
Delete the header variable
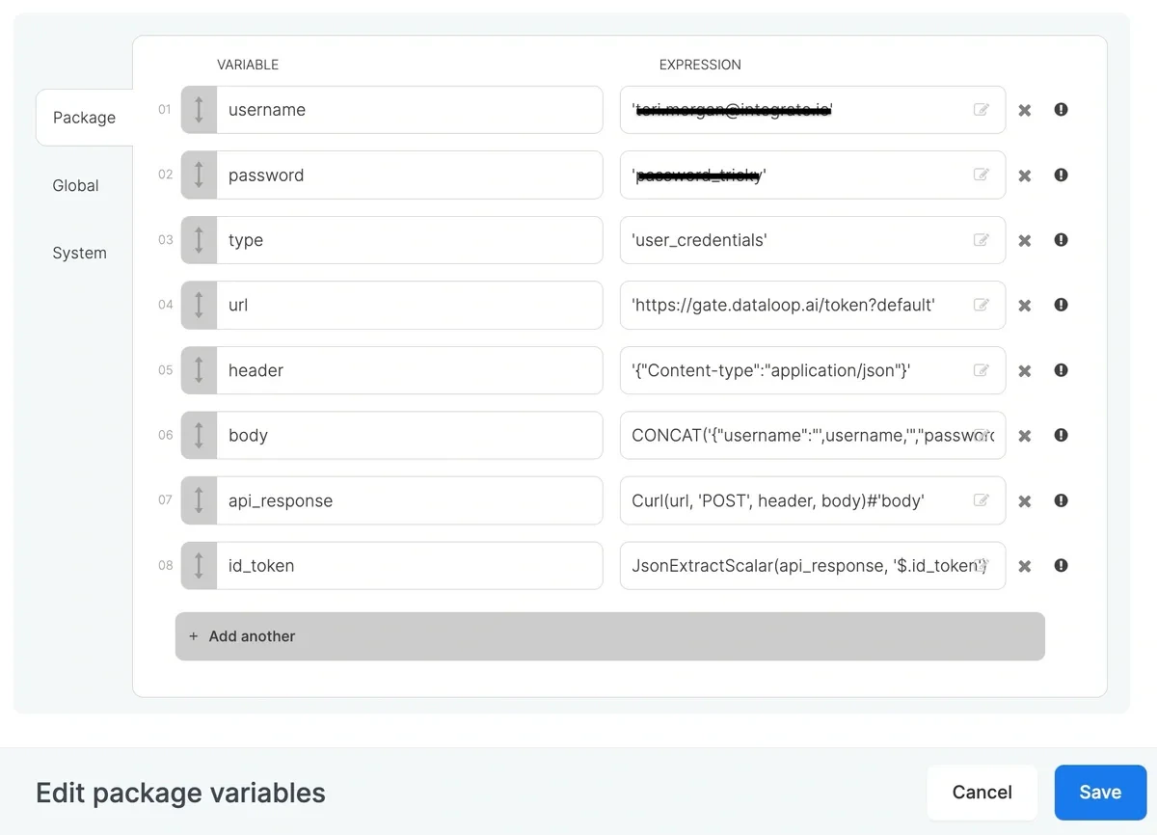(1025, 370)
